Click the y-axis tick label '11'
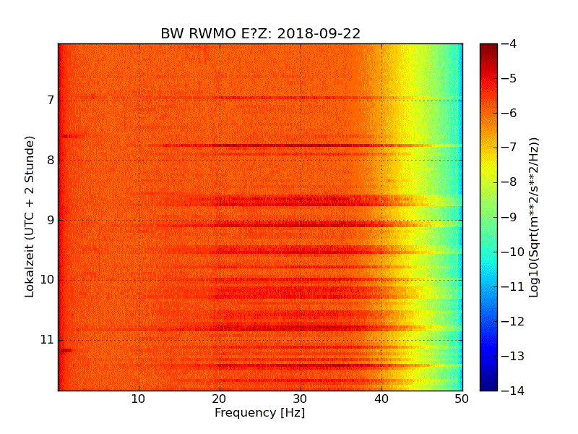Screen dimensions: 578x434 coord(47,339)
